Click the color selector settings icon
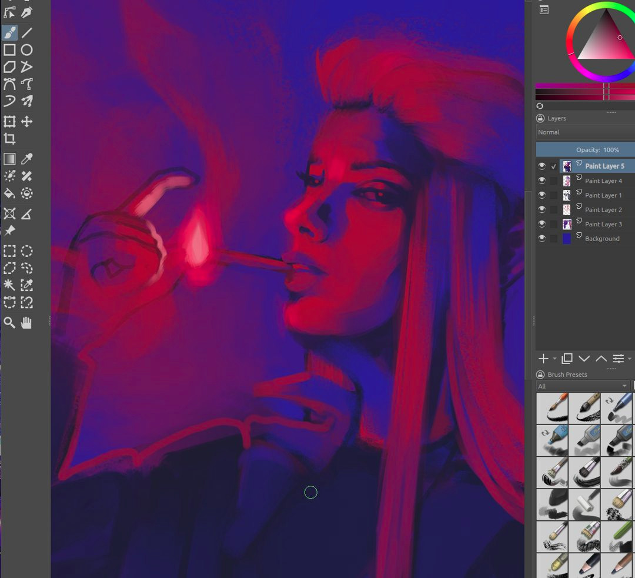The image size is (635, 578). click(544, 10)
